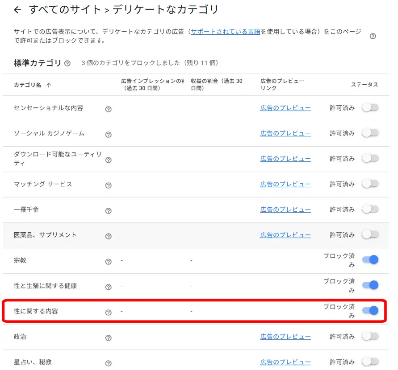Screen dimensions: 398x370
Task: Turn off the 性に関する内容 block toggle
Action: 370,311
